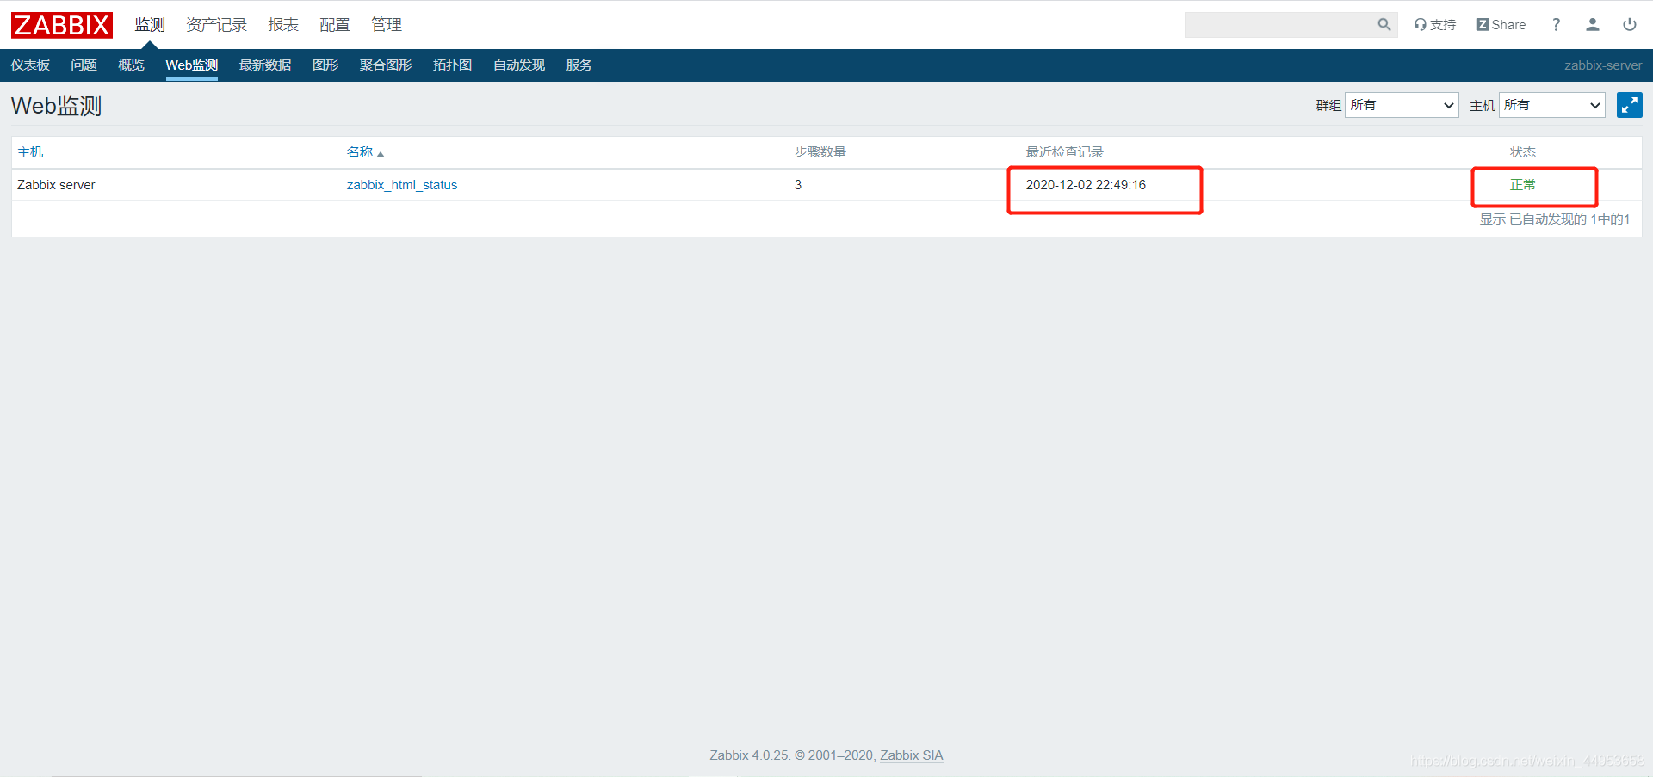Click the Zabbix SIA footer link
This screenshot has width=1653, height=777.
(912, 755)
